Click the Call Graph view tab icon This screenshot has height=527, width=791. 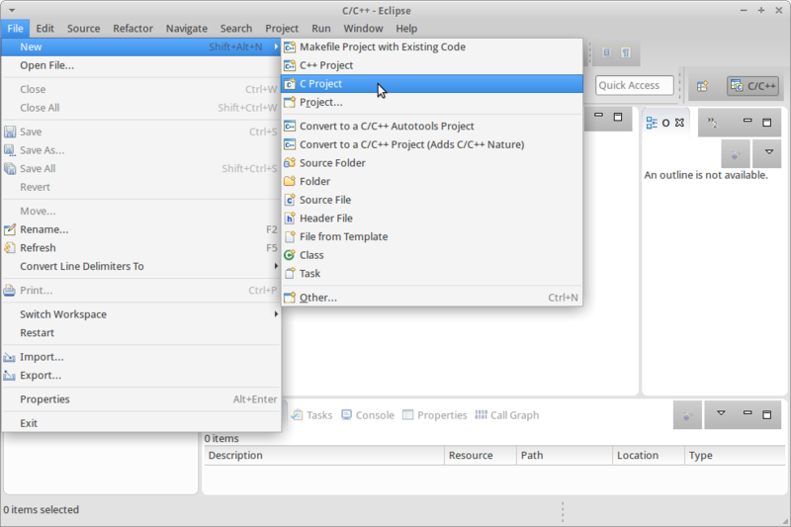coord(482,415)
